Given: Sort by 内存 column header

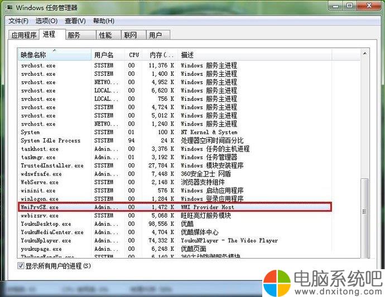Looking at the screenshot, I should [x=160, y=55].
